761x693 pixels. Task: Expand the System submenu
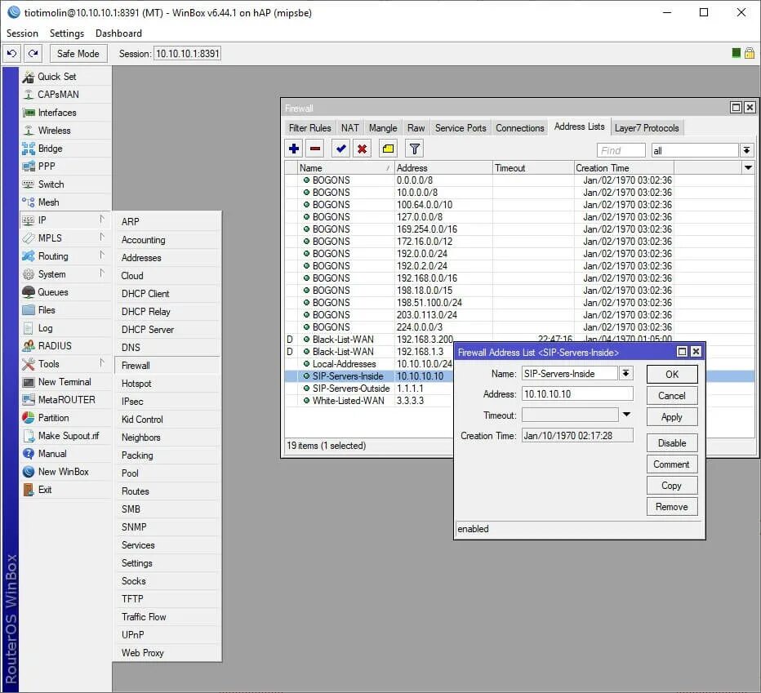tap(65, 274)
